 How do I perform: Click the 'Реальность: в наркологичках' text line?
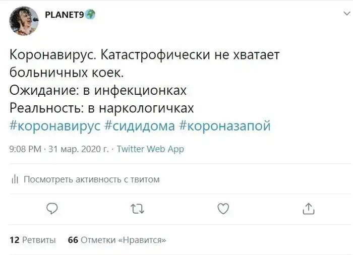pyautogui.click(x=102, y=108)
